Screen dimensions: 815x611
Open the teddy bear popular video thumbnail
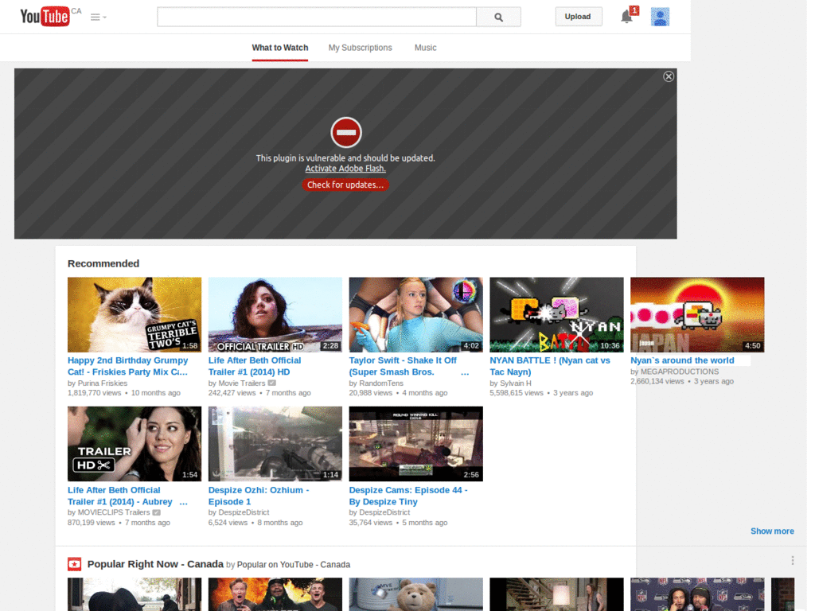[x=415, y=594]
